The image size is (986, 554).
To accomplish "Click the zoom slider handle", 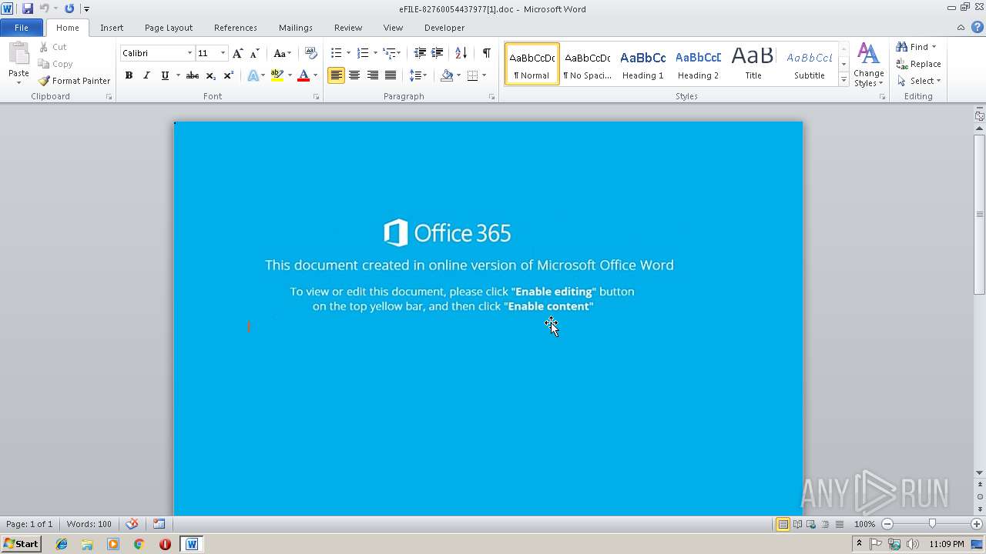I will tap(932, 524).
